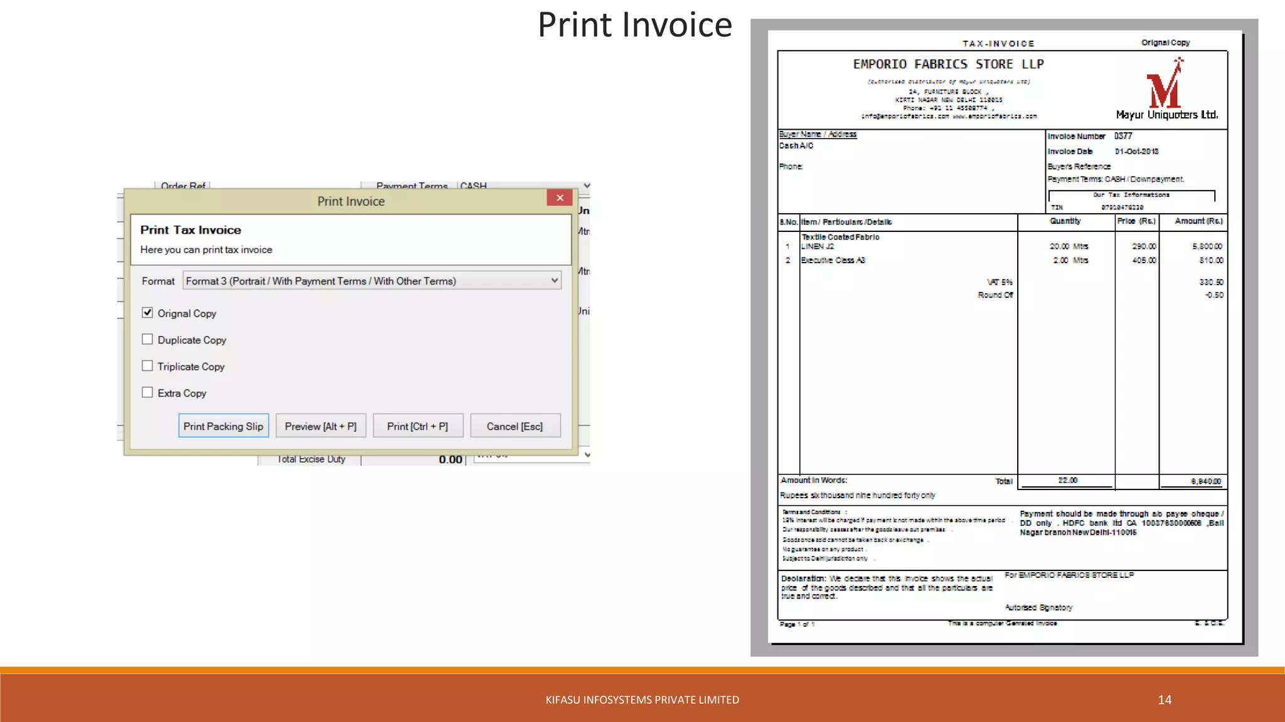Click Payment Terms: CASH / Downpayment text

tap(1116, 179)
